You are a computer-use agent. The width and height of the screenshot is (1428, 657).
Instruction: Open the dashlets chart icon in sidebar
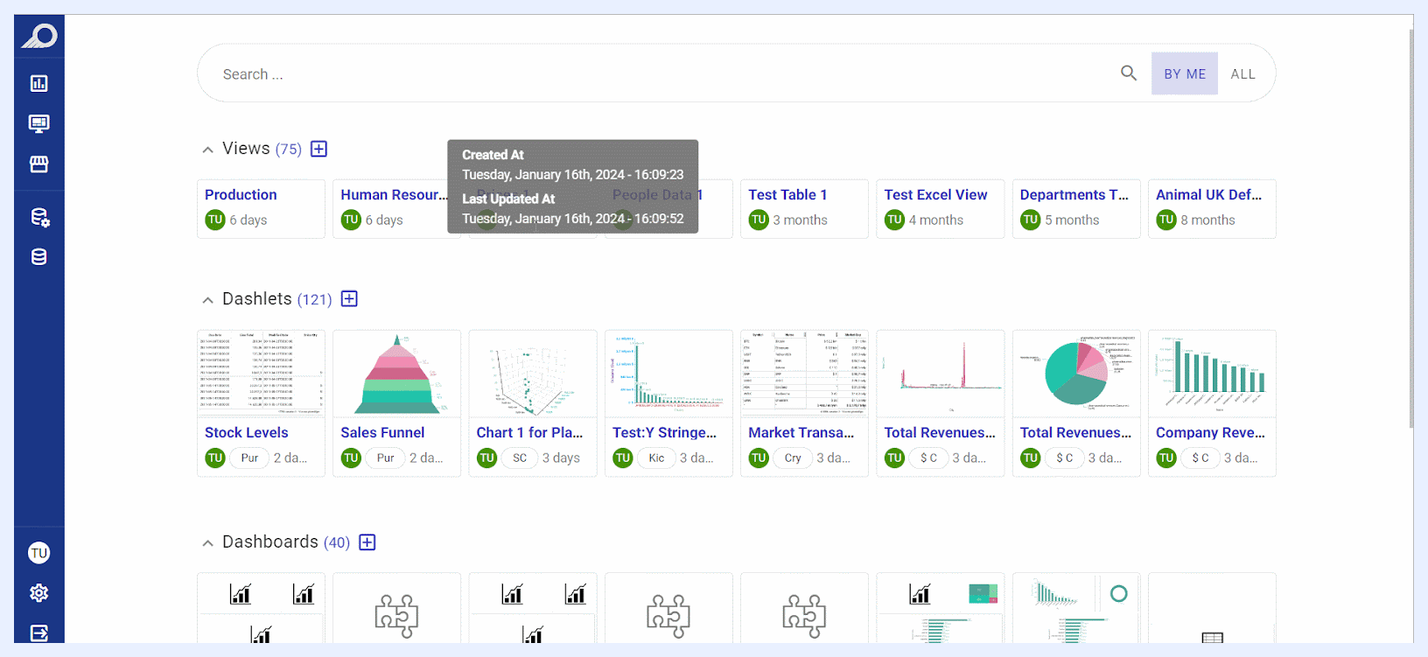(x=39, y=83)
